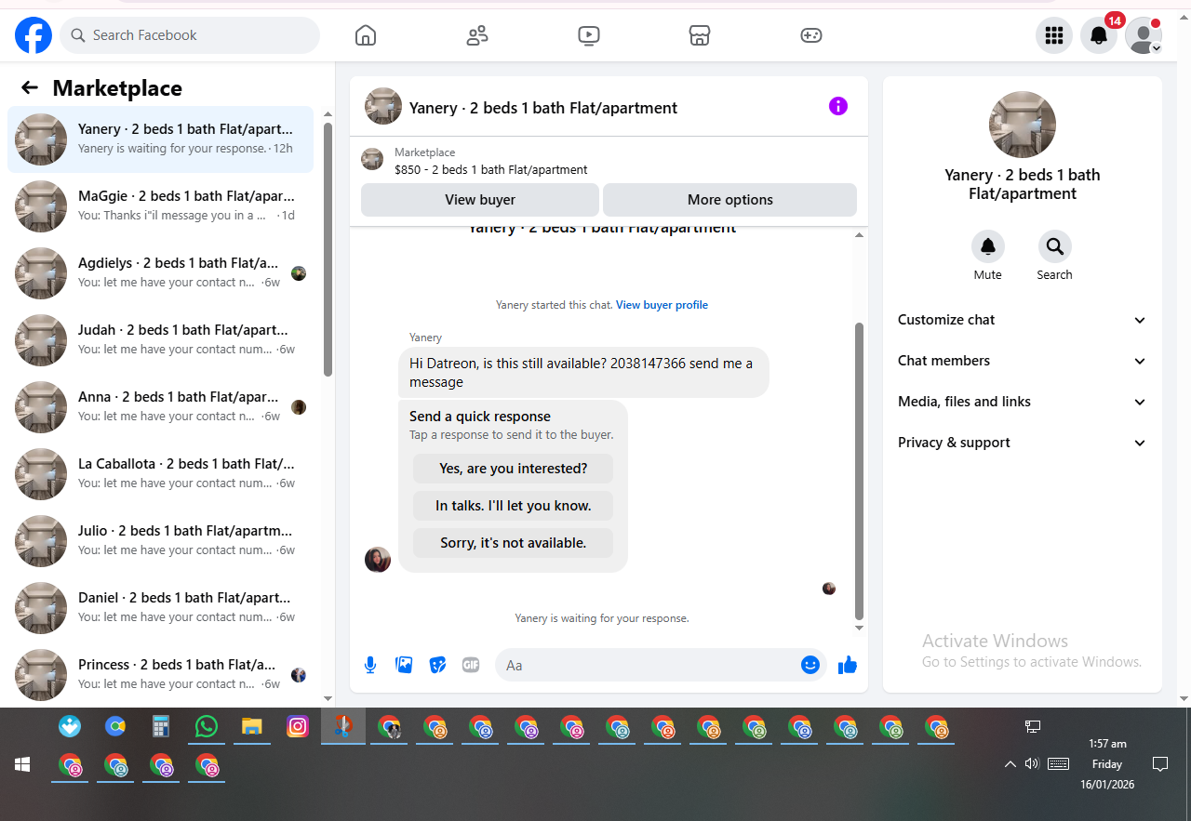Open the Friends icon in top bar

(477, 35)
